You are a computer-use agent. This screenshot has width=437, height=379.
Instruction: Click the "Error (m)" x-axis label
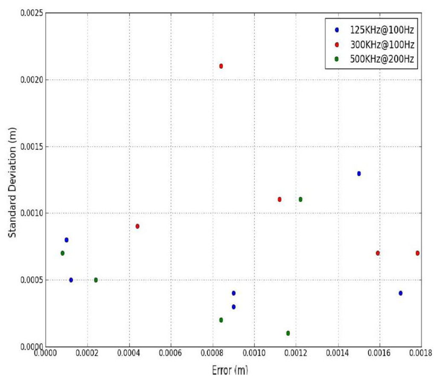pyautogui.click(x=229, y=370)
